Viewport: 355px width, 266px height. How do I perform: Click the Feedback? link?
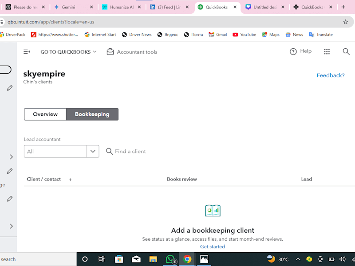pos(330,75)
